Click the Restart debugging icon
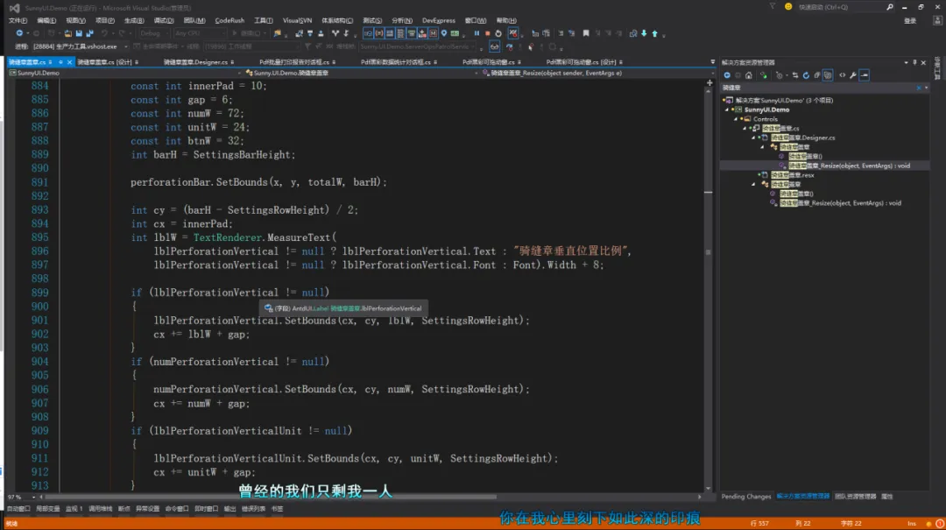The image size is (946, 530). 498,33
